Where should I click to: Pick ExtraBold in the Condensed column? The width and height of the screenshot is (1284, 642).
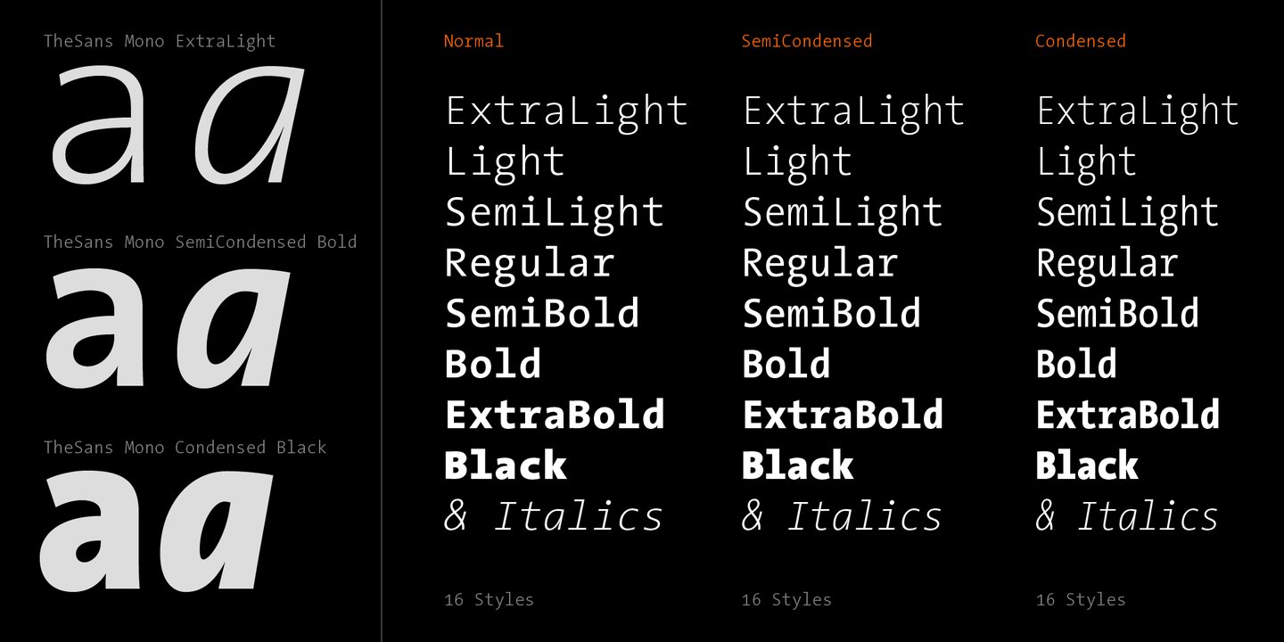(1128, 416)
